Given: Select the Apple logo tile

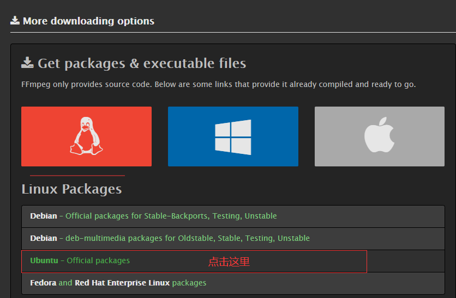Looking at the screenshot, I should pos(380,136).
